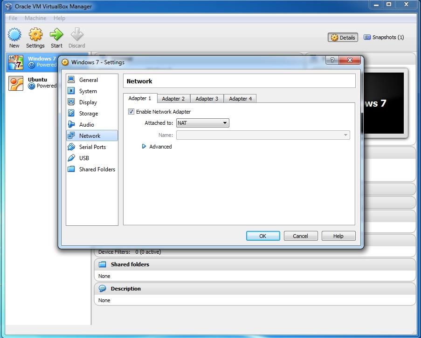Start the selected virtual machine
The height and width of the screenshot is (338, 421).
[56, 37]
